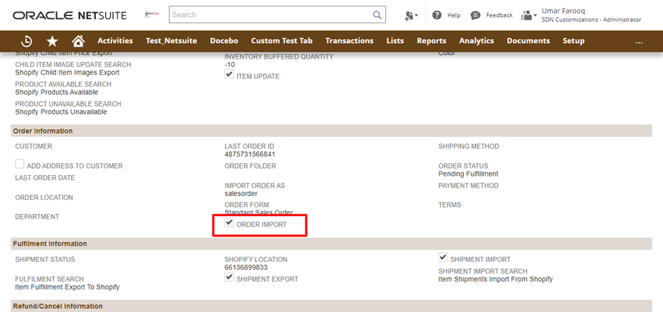Toggle Add Address To Customer checkbox

(20, 164)
